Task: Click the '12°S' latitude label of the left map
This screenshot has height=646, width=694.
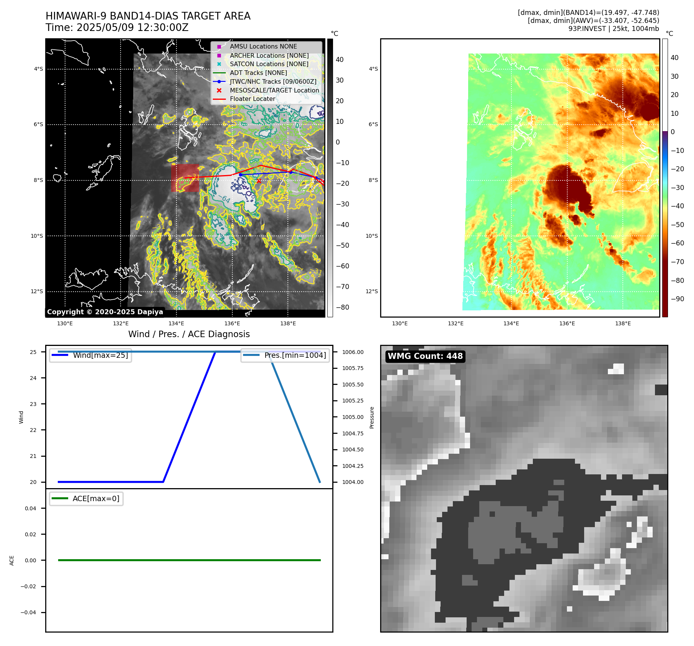Action: (x=37, y=292)
